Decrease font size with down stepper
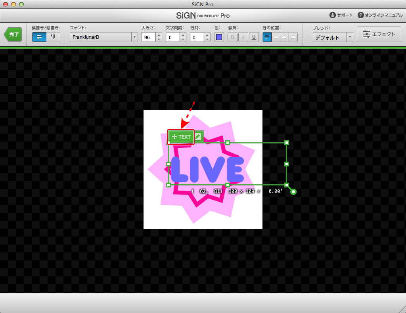The width and height of the screenshot is (406, 313). (159, 40)
